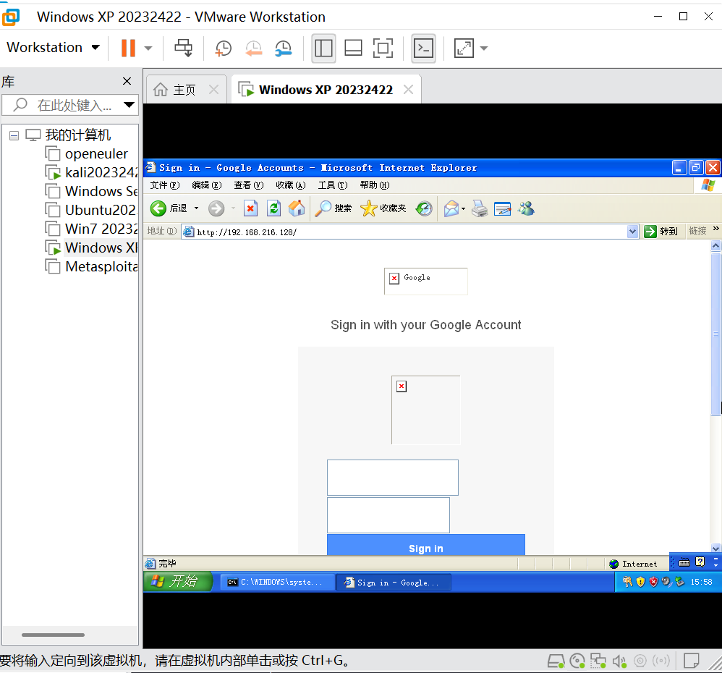Image resolution: width=722 pixels, height=673 pixels.
Task: Click the stretch guest display icon
Action: 464,48
